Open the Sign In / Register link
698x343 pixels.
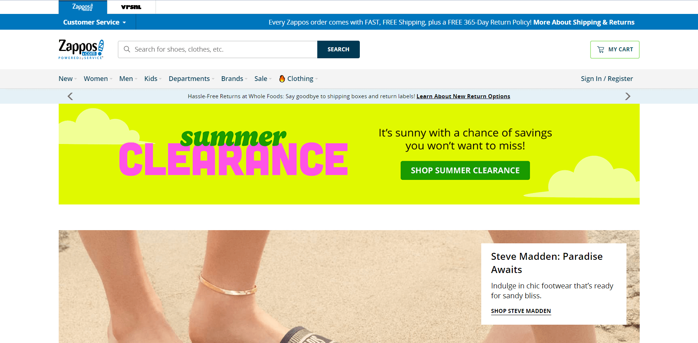[x=607, y=79]
